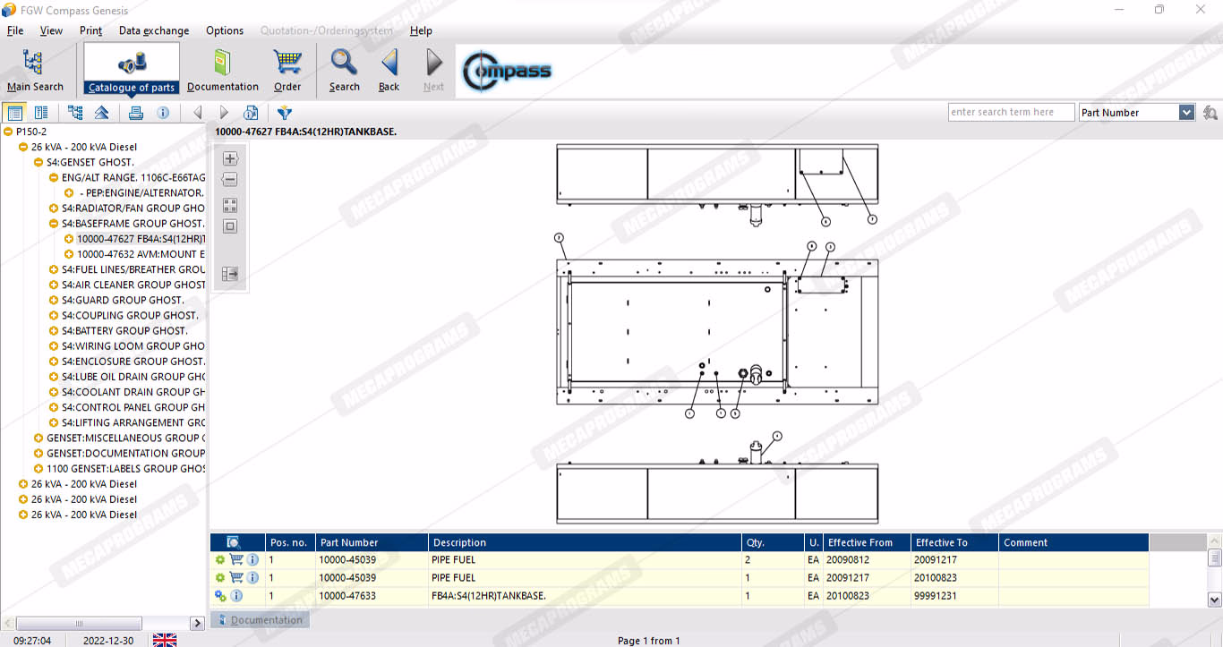
Task: Click Effective To value 99991231
Action: click(x=936, y=595)
